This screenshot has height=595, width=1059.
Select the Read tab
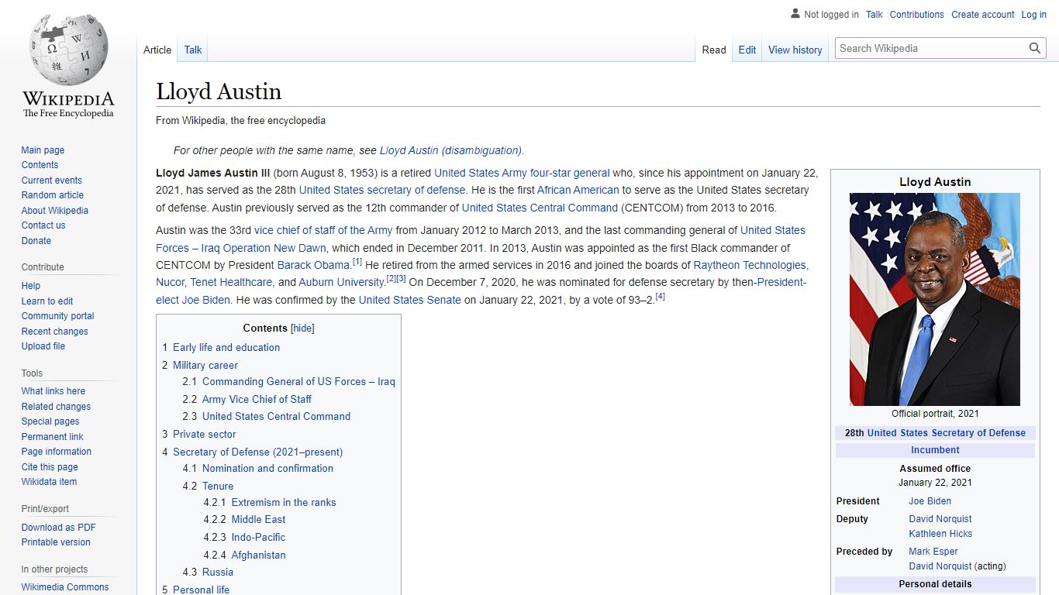(x=714, y=50)
